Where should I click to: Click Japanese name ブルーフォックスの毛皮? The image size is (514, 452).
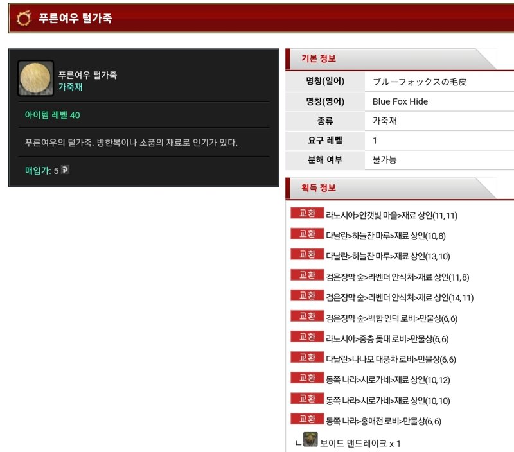420,82
